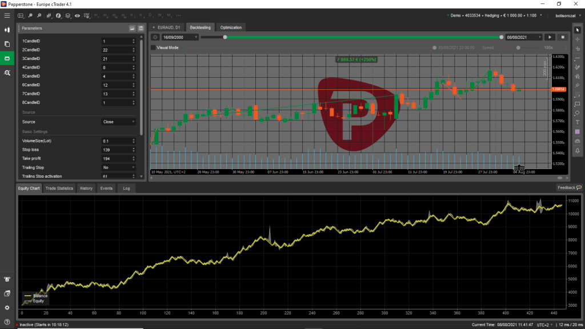Screen dimensions: 585x329
Task: Enable the Visual Mode checkbox
Action: (153, 48)
